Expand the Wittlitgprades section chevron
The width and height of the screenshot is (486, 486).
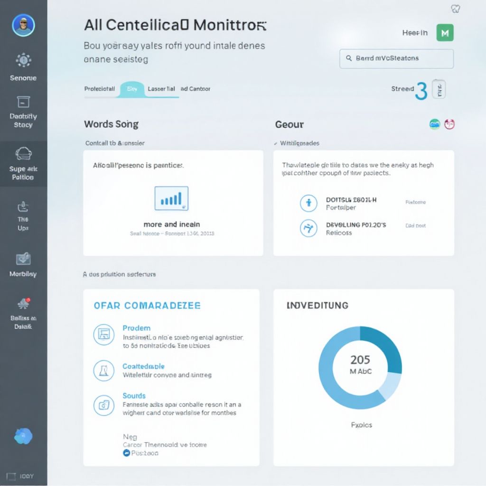pyautogui.click(x=276, y=143)
